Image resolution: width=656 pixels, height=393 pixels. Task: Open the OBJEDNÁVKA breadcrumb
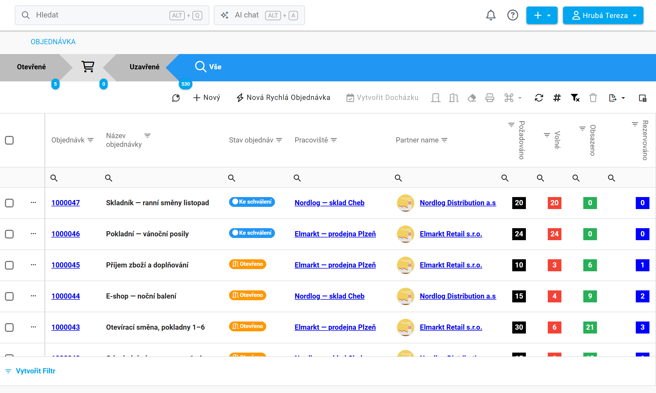(x=53, y=42)
